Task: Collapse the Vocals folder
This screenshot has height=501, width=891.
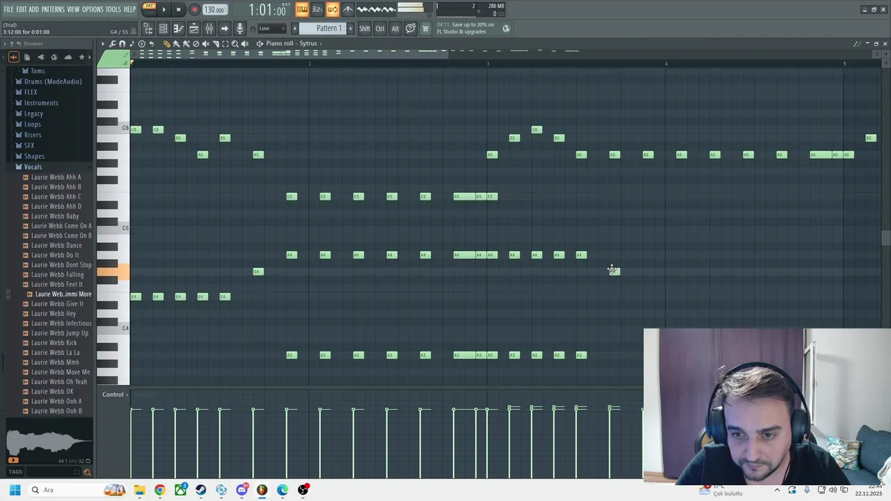Action: point(33,167)
